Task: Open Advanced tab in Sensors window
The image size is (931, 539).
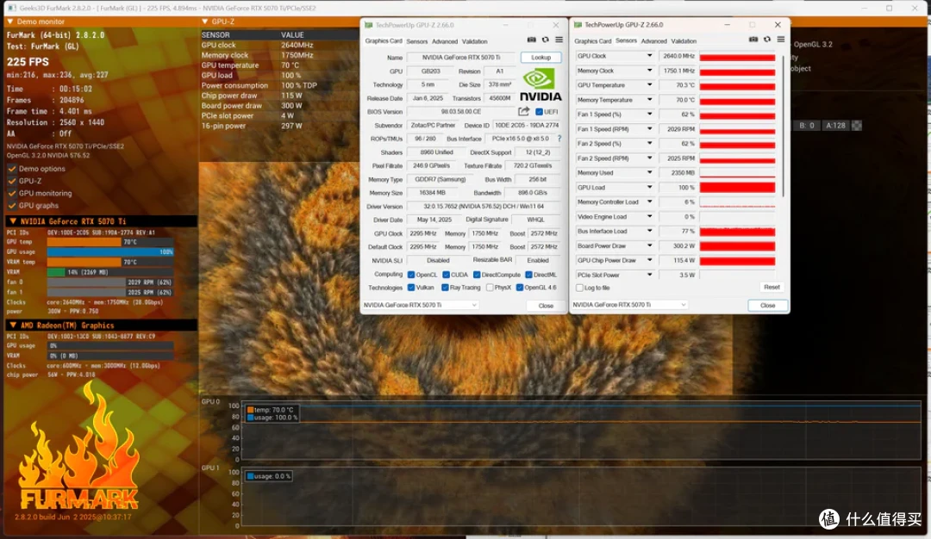Action: [x=653, y=41]
